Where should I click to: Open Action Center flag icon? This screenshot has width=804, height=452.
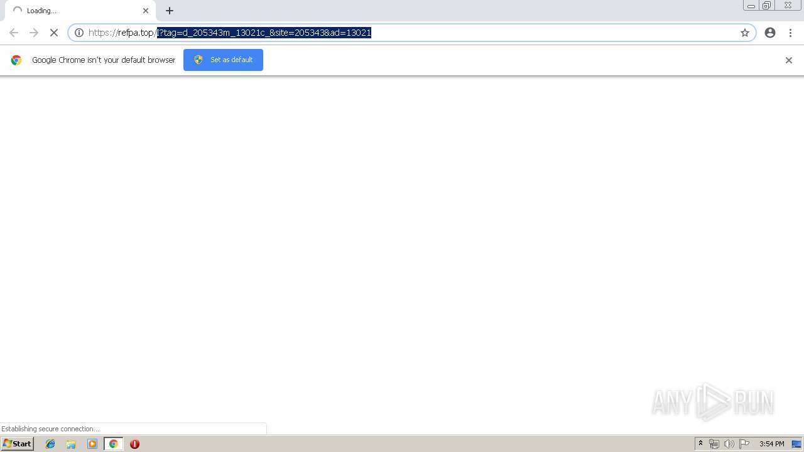(744, 444)
